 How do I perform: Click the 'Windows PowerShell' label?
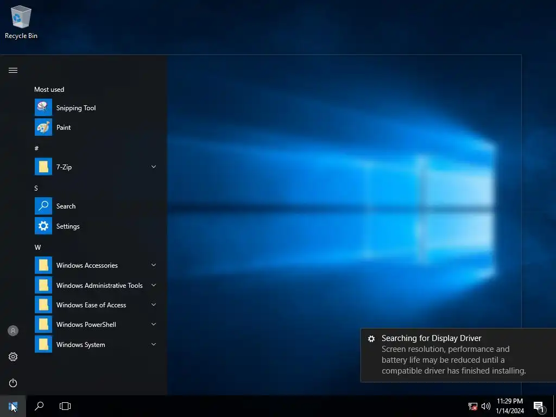(86, 325)
